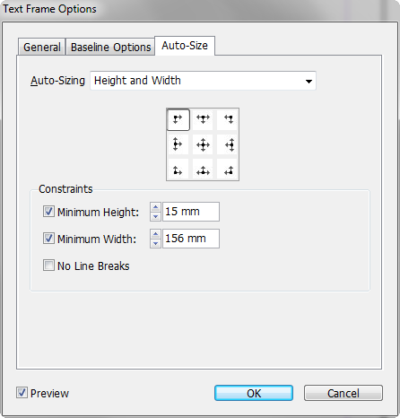Screen dimensions: 400x418
Task: Select the middle-left anchor reference point
Action: click(178, 144)
